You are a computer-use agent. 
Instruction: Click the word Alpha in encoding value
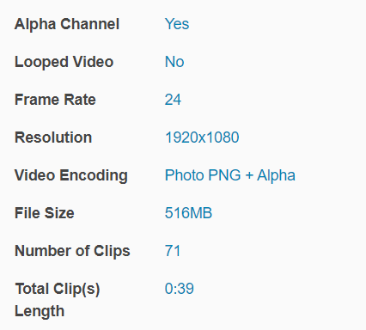click(276, 175)
